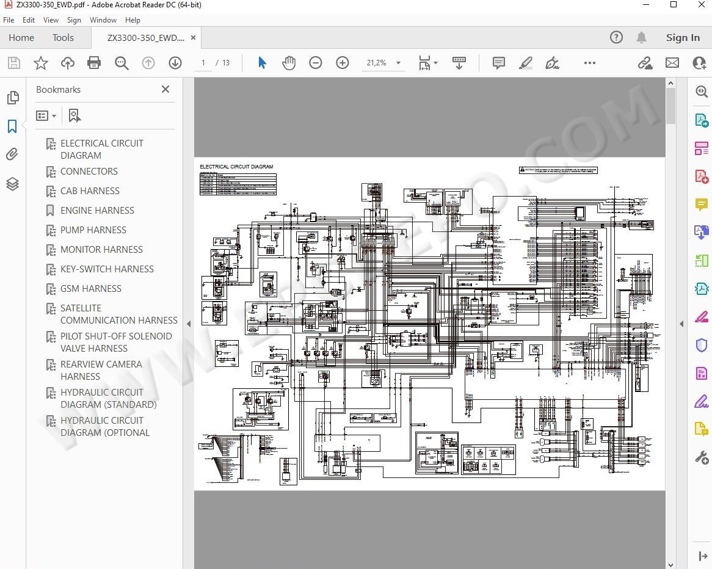Click the Print file icon
This screenshot has width=712, height=569.
point(94,63)
